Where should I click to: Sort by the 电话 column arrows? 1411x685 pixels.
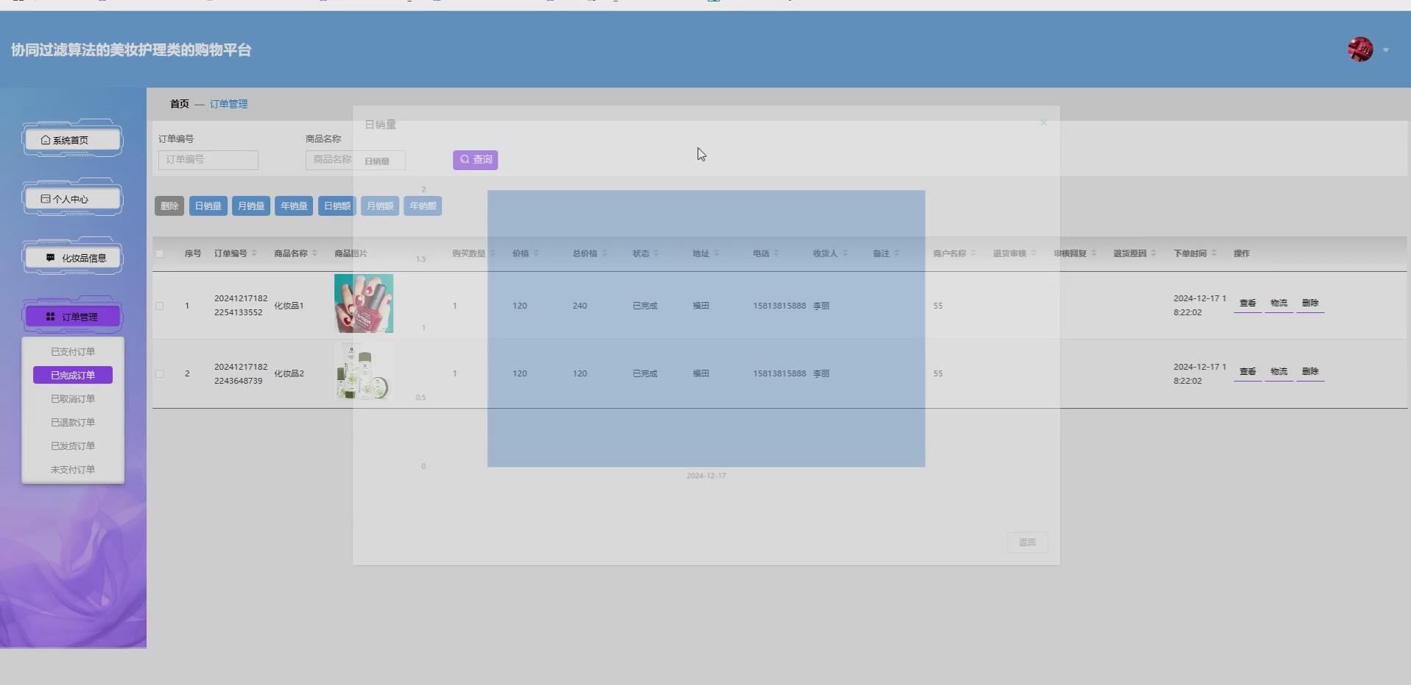point(776,253)
